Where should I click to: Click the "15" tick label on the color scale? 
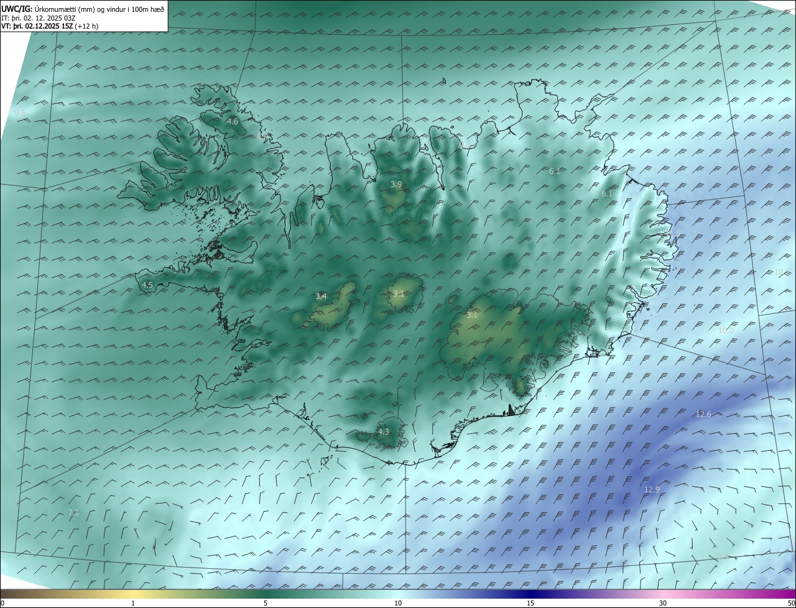click(x=530, y=603)
